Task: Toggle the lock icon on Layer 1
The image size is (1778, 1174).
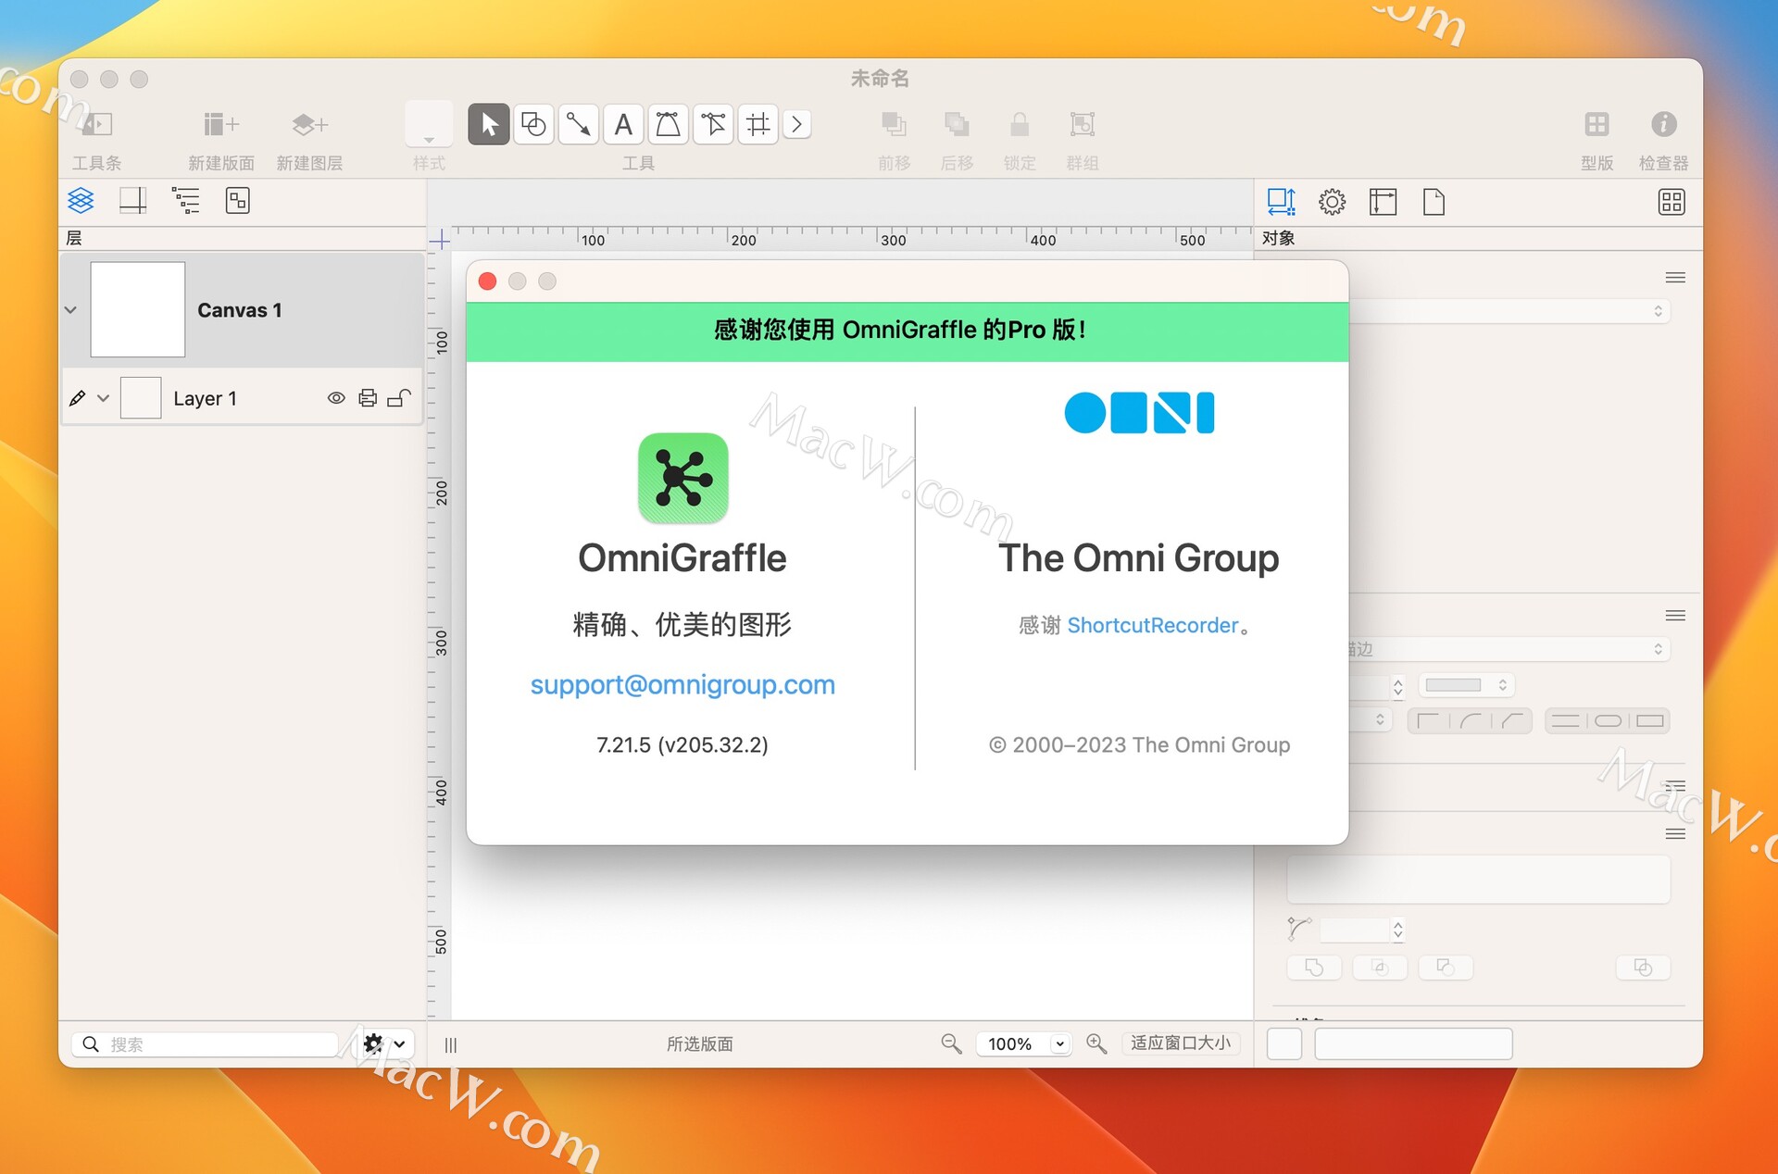Action: click(x=399, y=398)
